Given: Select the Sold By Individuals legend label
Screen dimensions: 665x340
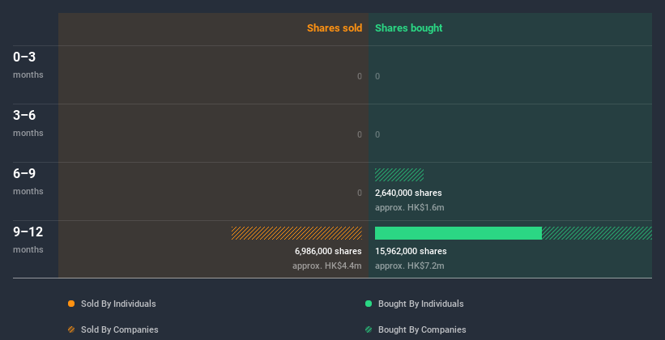Looking at the screenshot, I should click(118, 304).
